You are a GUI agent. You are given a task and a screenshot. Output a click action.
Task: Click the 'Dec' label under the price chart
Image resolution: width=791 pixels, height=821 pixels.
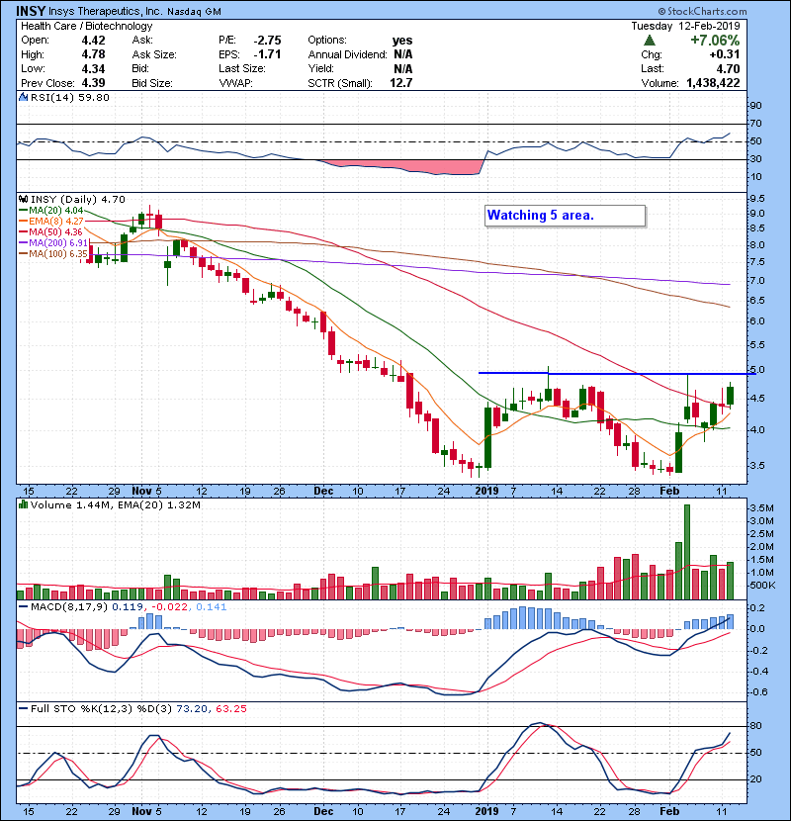tap(323, 492)
